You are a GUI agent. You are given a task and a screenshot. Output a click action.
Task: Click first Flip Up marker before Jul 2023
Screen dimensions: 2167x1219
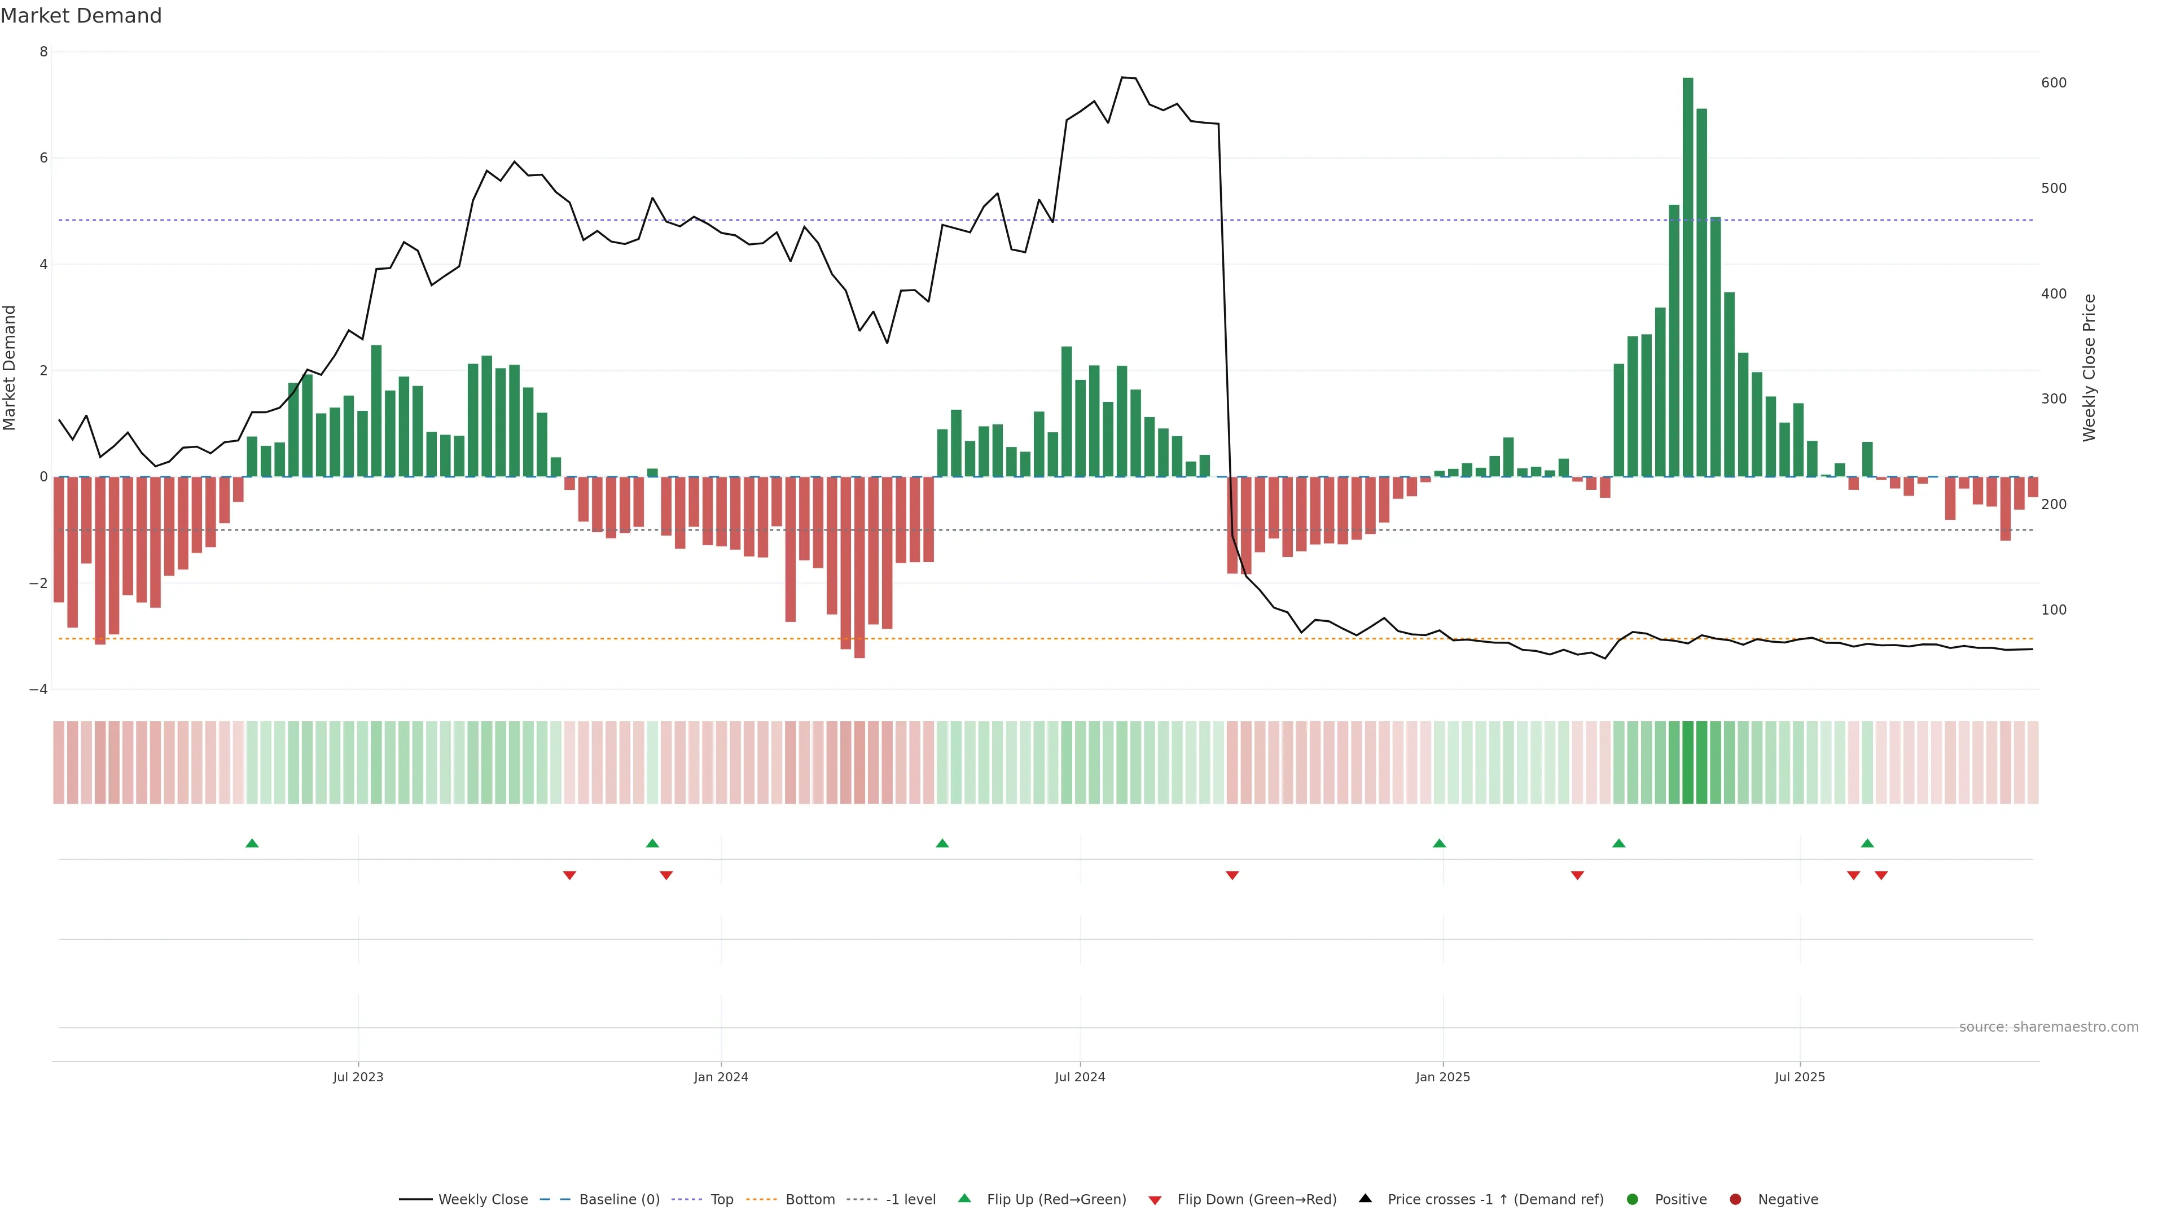[x=252, y=844]
